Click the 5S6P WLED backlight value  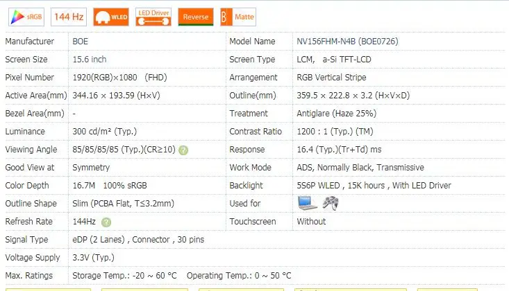pos(374,186)
